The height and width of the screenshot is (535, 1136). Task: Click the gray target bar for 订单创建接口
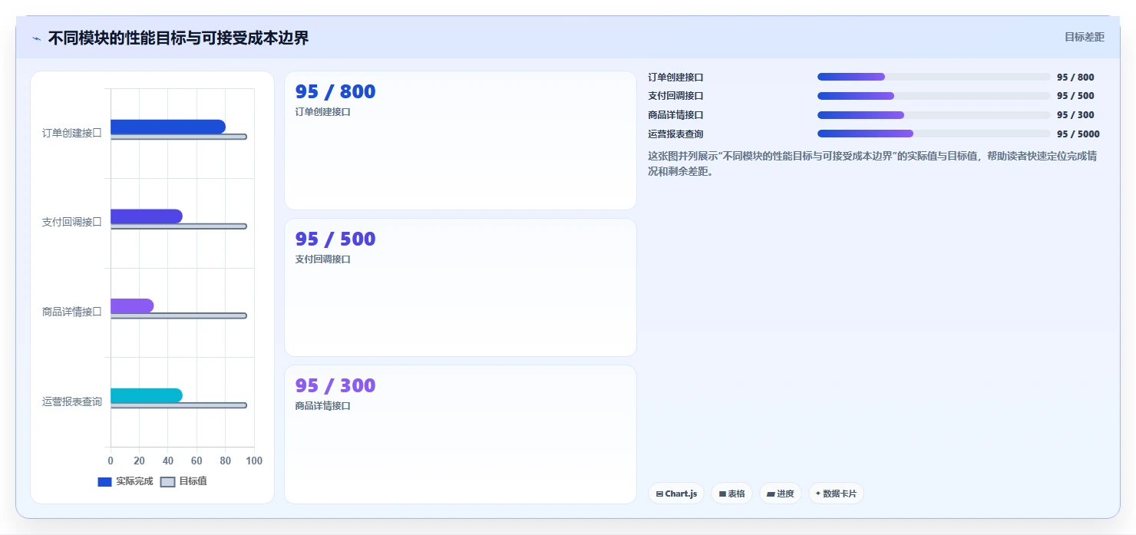coord(179,137)
